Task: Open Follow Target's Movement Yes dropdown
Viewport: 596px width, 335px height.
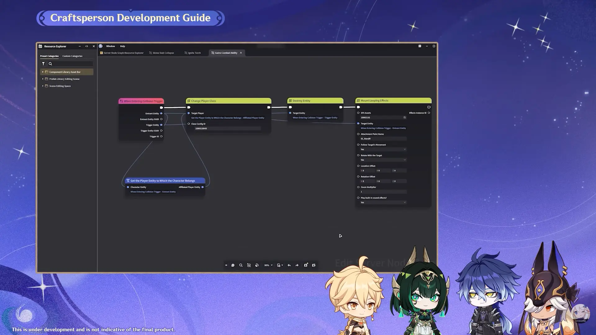Action: (383, 150)
